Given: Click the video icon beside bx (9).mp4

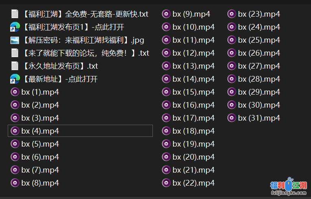Looking at the screenshot, I should coord(166,14).
